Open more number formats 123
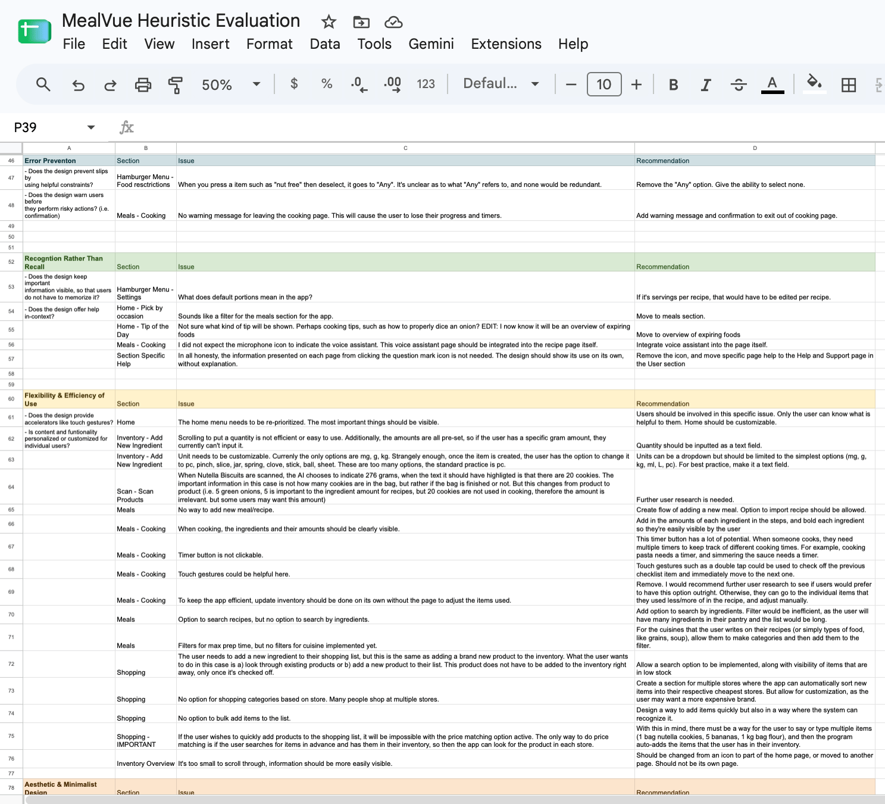 426,84
